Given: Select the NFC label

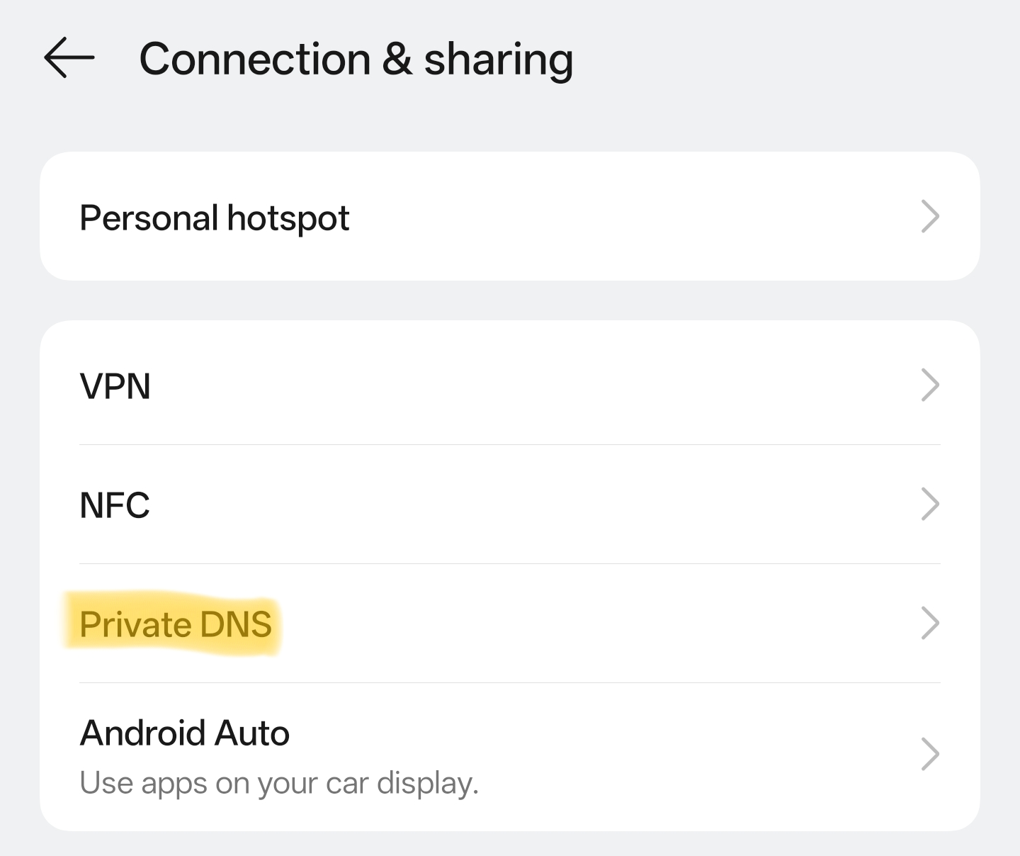Looking at the screenshot, I should (115, 505).
